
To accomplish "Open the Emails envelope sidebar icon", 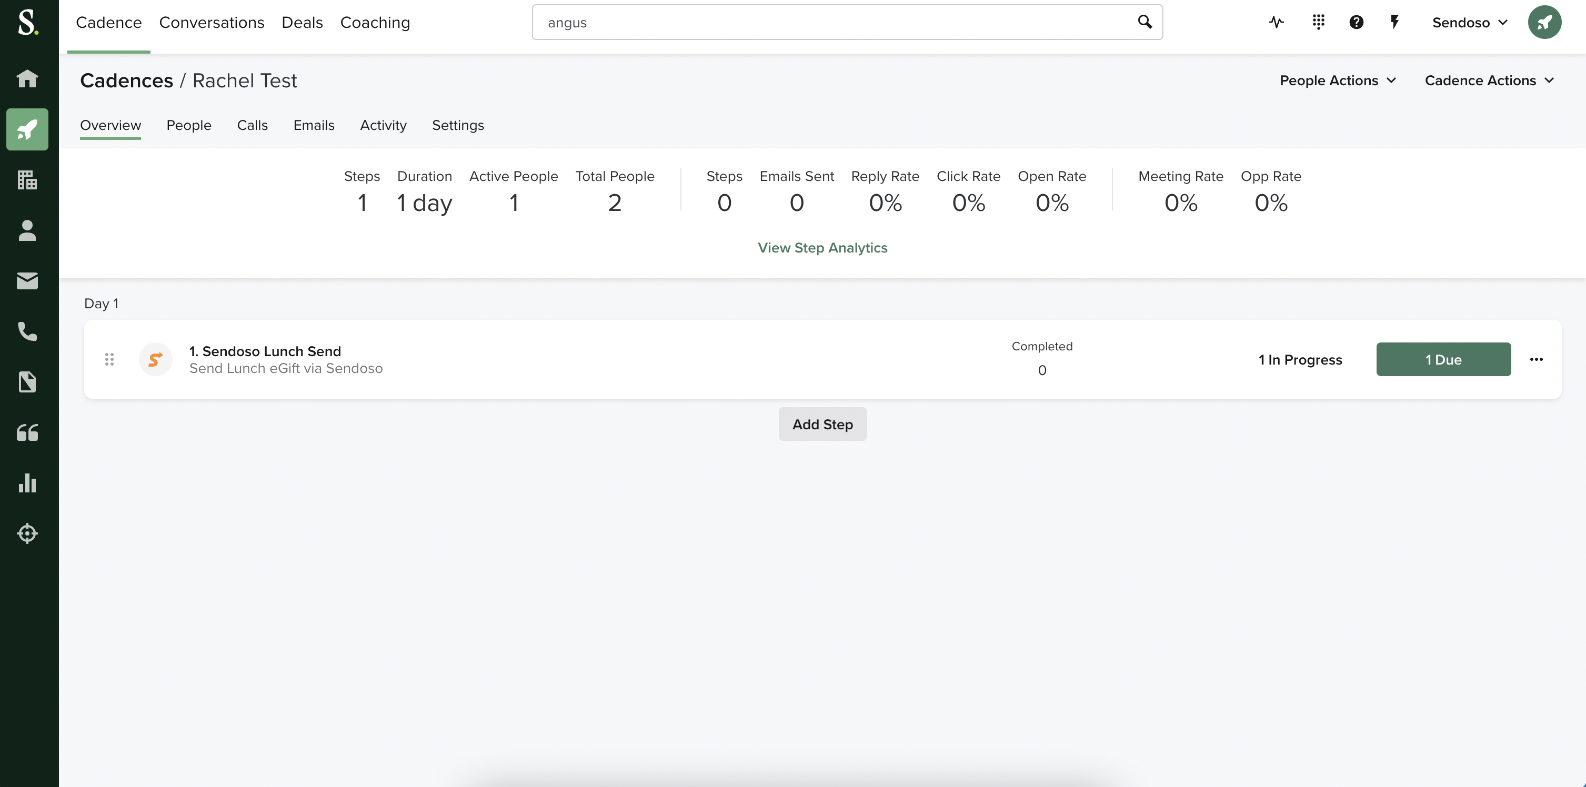I will tap(27, 281).
